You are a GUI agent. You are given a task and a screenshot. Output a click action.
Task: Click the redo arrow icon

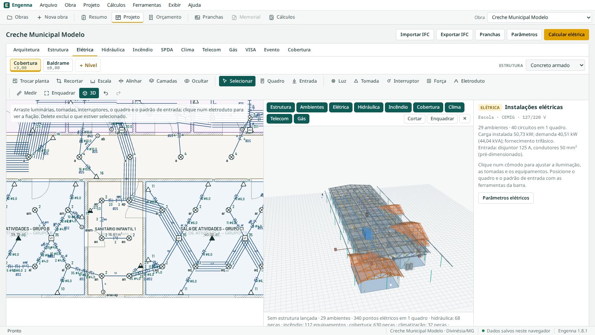click(x=118, y=93)
